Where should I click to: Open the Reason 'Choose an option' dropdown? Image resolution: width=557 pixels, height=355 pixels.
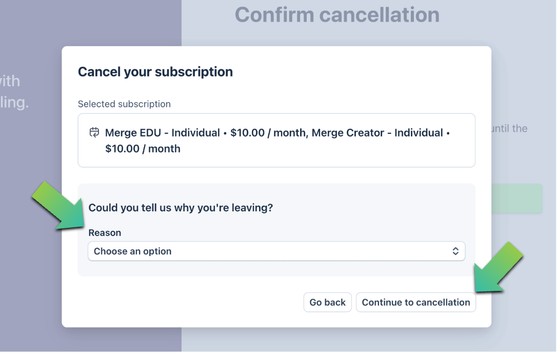pyautogui.click(x=276, y=251)
